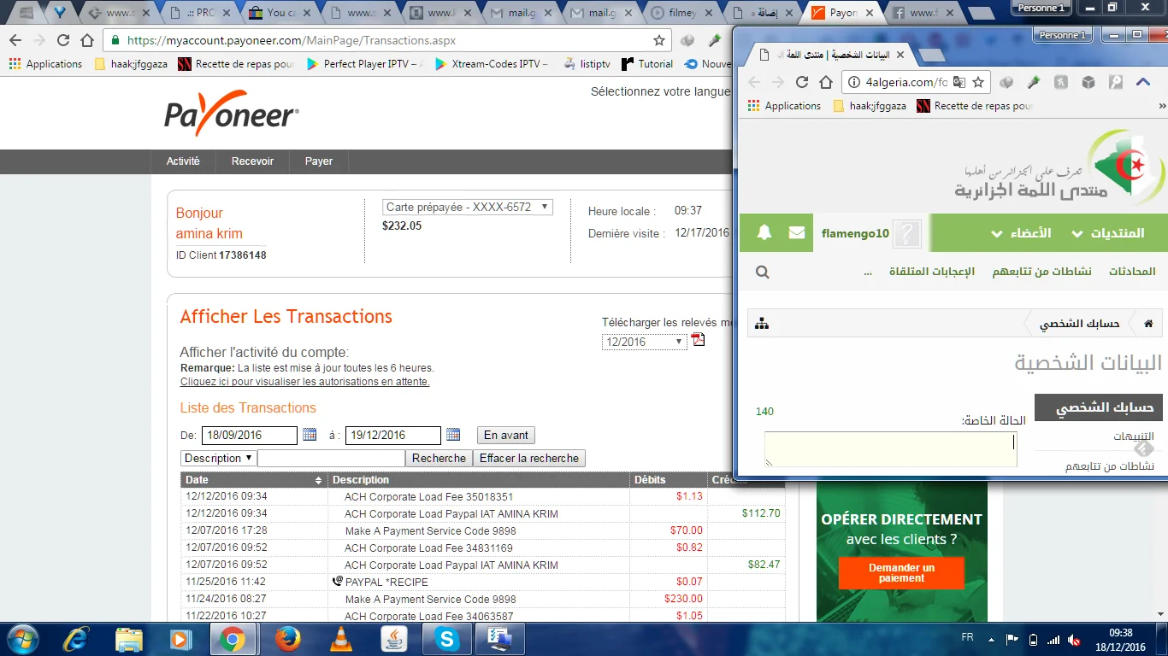The image size is (1168, 656).
Task: Launch Firefox from the taskbar
Action: click(288, 639)
